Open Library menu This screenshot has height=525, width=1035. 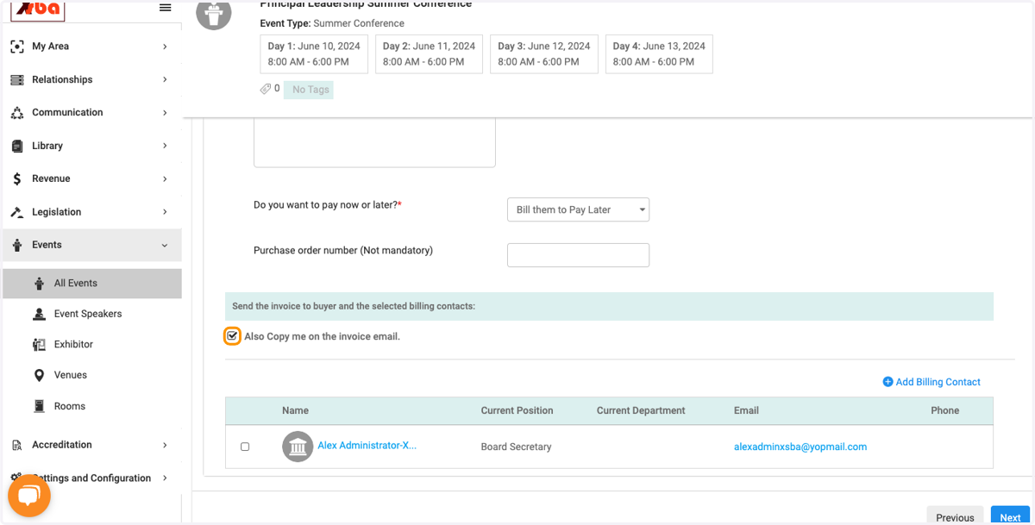click(x=92, y=146)
